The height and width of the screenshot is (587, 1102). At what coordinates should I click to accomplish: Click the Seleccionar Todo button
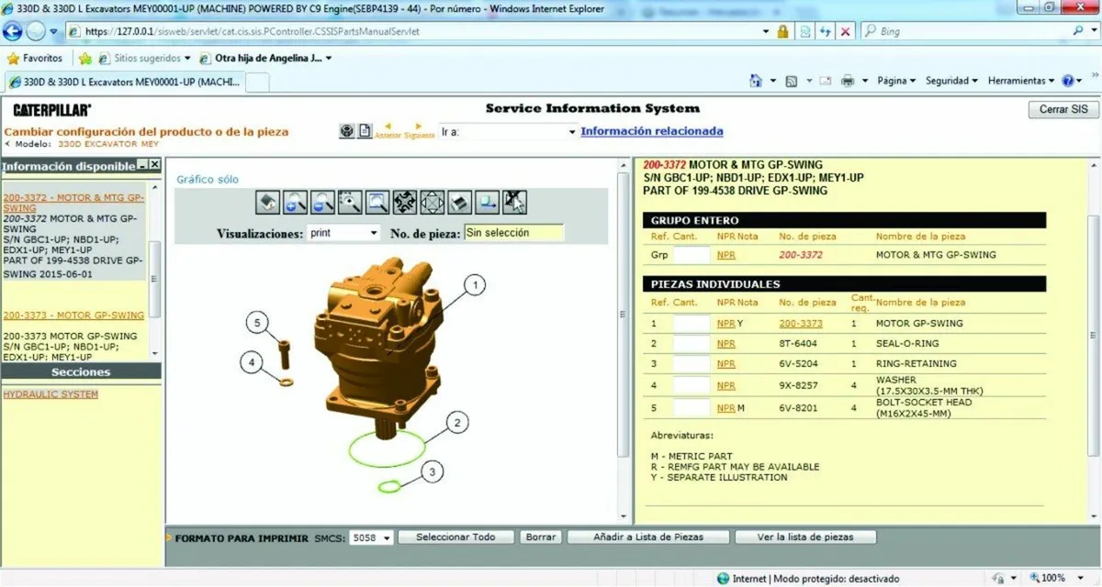click(455, 537)
